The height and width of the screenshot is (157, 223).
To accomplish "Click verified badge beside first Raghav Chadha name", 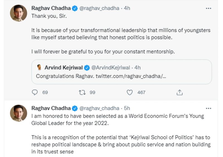I will coord(75,8).
